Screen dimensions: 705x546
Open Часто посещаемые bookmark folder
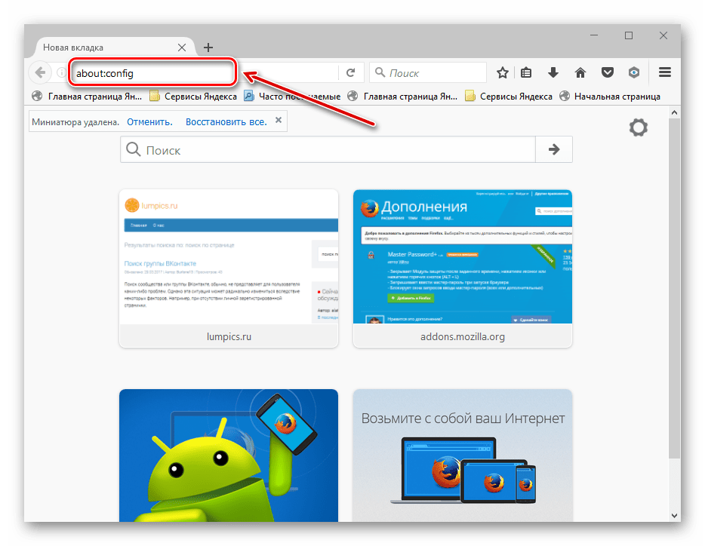292,97
